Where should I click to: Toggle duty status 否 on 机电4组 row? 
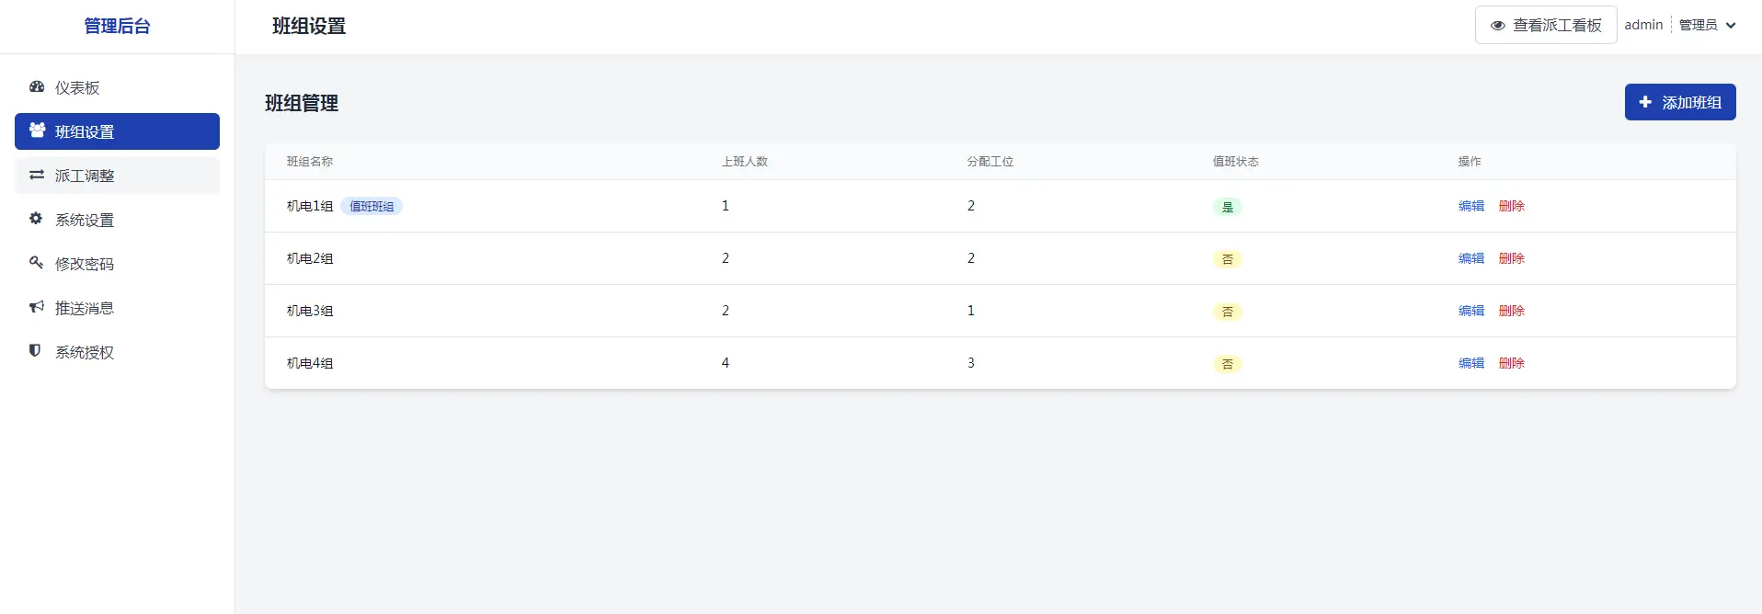pyautogui.click(x=1227, y=364)
